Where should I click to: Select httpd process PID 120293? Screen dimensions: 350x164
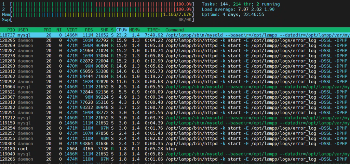click(x=175, y=66)
